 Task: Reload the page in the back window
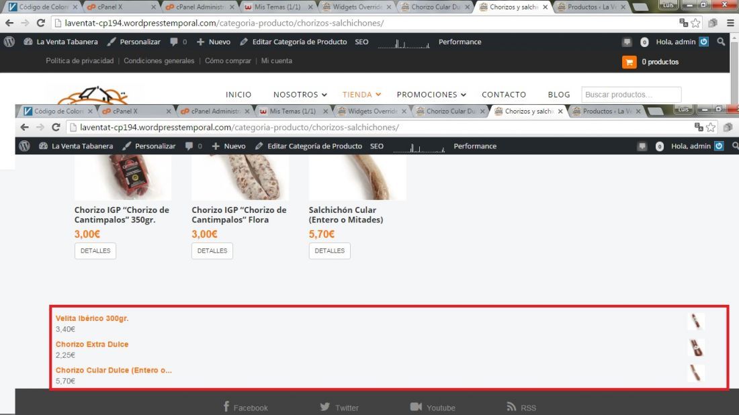click(x=41, y=23)
